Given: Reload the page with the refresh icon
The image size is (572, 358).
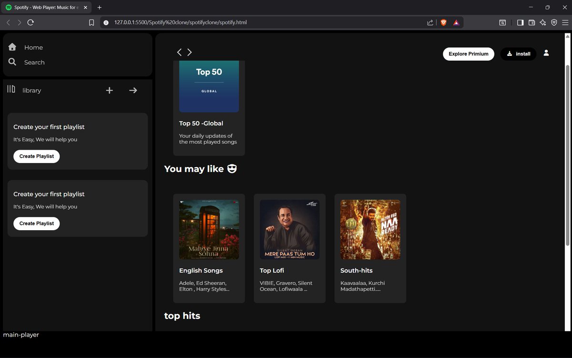Looking at the screenshot, I should coord(31,22).
